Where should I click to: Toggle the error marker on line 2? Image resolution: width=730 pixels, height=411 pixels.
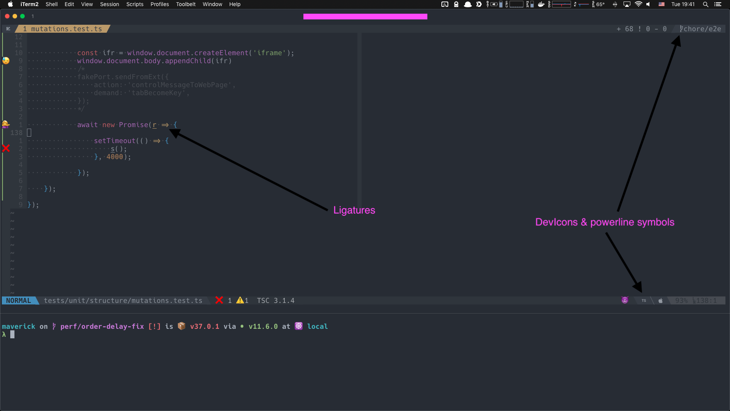point(6,148)
